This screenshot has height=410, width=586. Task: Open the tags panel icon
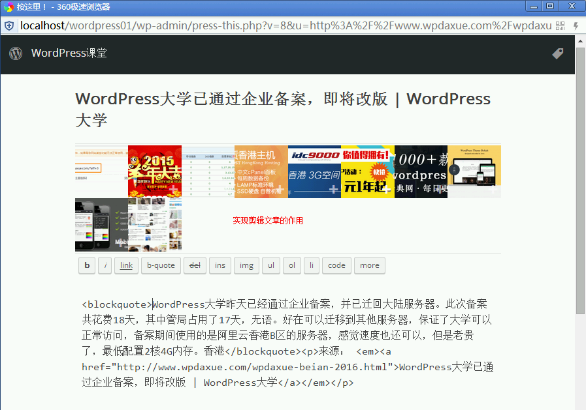pos(558,53)
